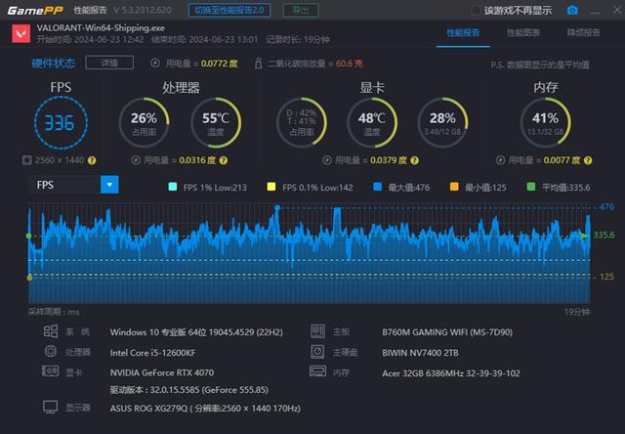Click Windows 10 专业版 64位 text
Viewport: 625px width, 434px height.
click(196, 332)
